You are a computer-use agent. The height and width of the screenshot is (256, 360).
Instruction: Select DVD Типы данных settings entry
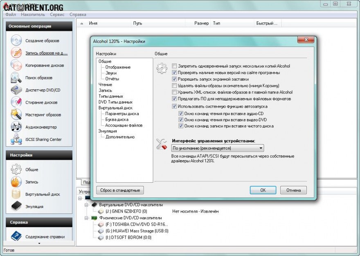click(115, 102)
